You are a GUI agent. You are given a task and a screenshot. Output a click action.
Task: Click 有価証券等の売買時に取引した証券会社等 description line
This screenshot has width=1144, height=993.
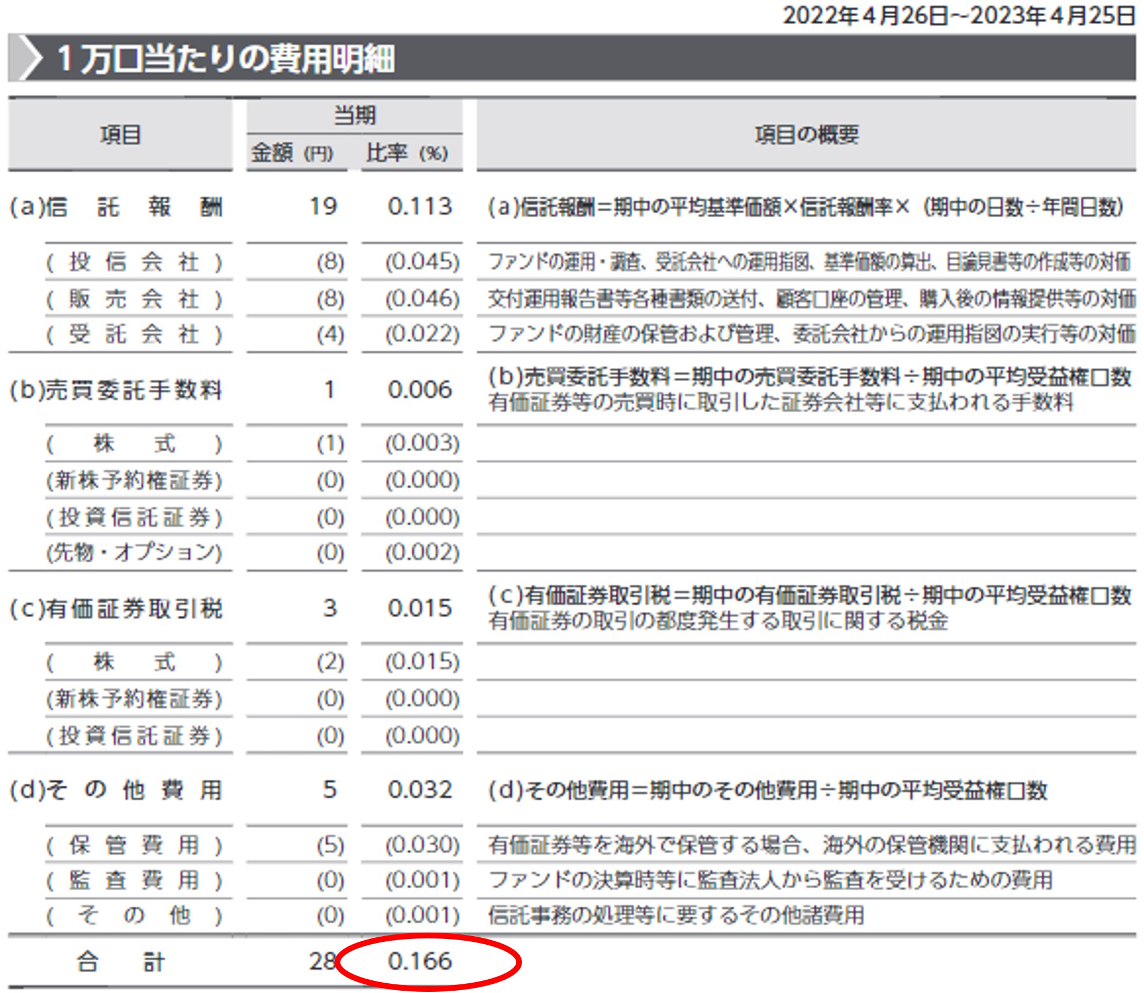click(x=781, y=402)
